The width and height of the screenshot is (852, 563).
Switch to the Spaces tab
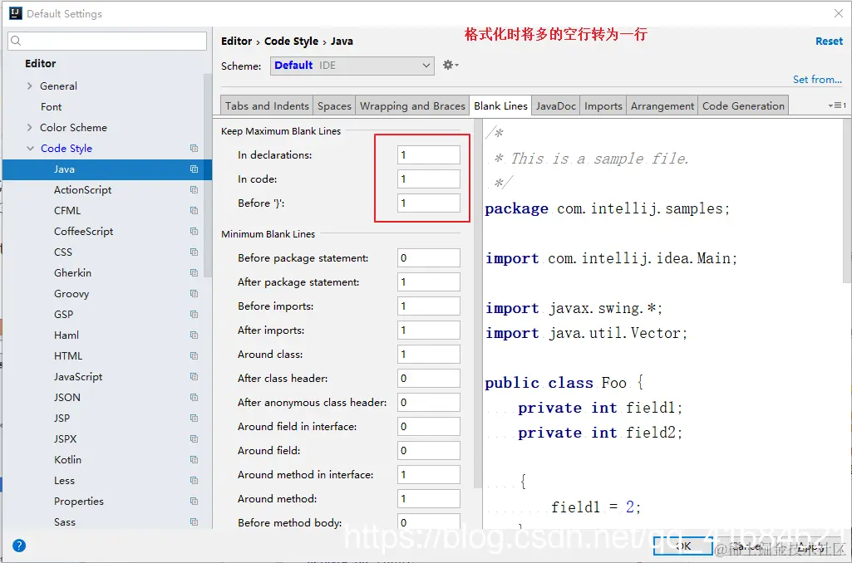click(x=334, y=105)
